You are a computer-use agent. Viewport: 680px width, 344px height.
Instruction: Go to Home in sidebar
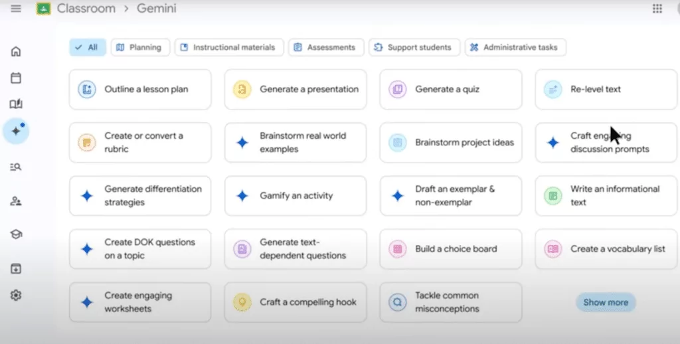[16, 51]
